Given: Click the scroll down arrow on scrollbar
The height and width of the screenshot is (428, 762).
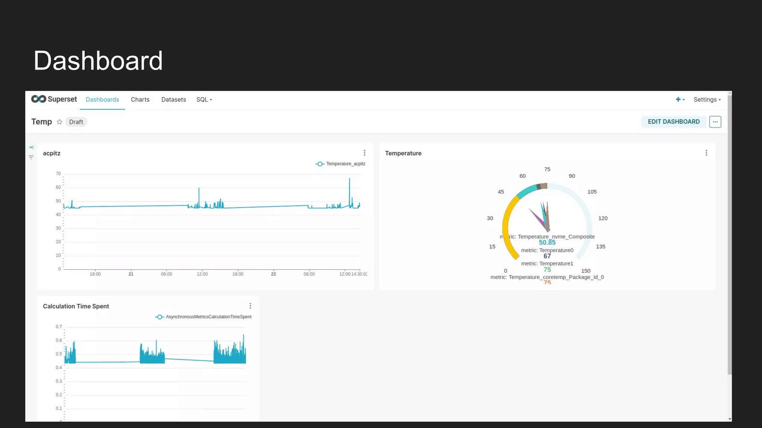Looking at the screenshot, I should tap(729, 419).
